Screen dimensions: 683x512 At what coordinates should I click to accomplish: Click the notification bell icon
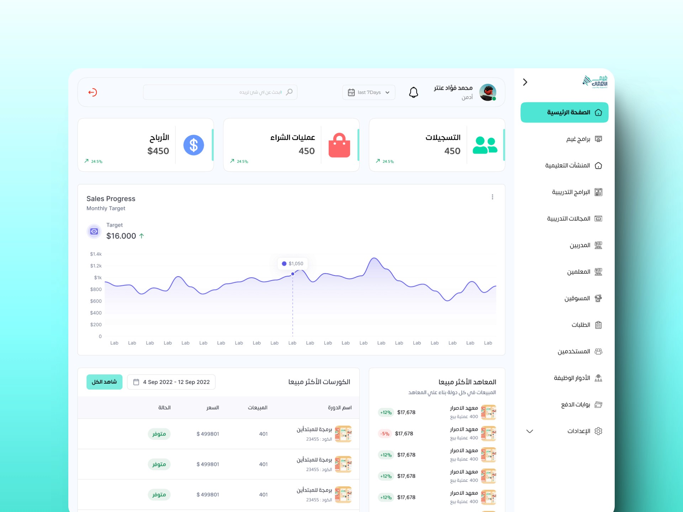pyautogui.click(x=413, y=92)
